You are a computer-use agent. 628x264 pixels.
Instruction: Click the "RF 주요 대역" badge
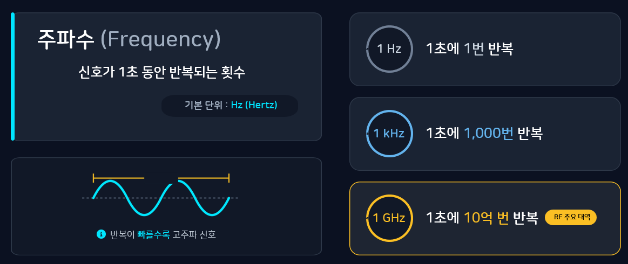(571, 217)
